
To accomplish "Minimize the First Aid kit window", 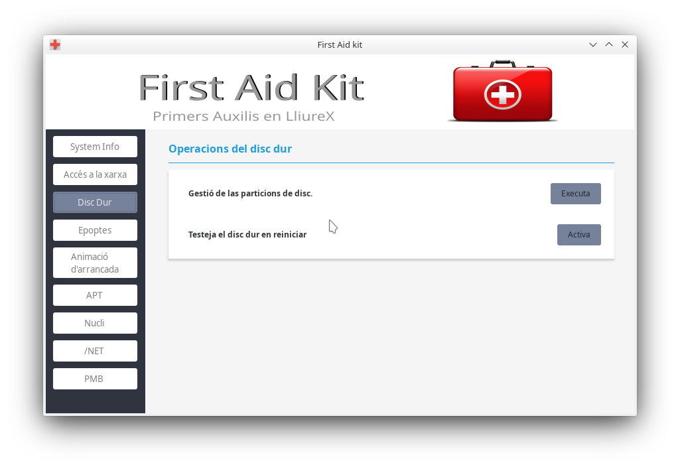I will click(x=593, y=44).
